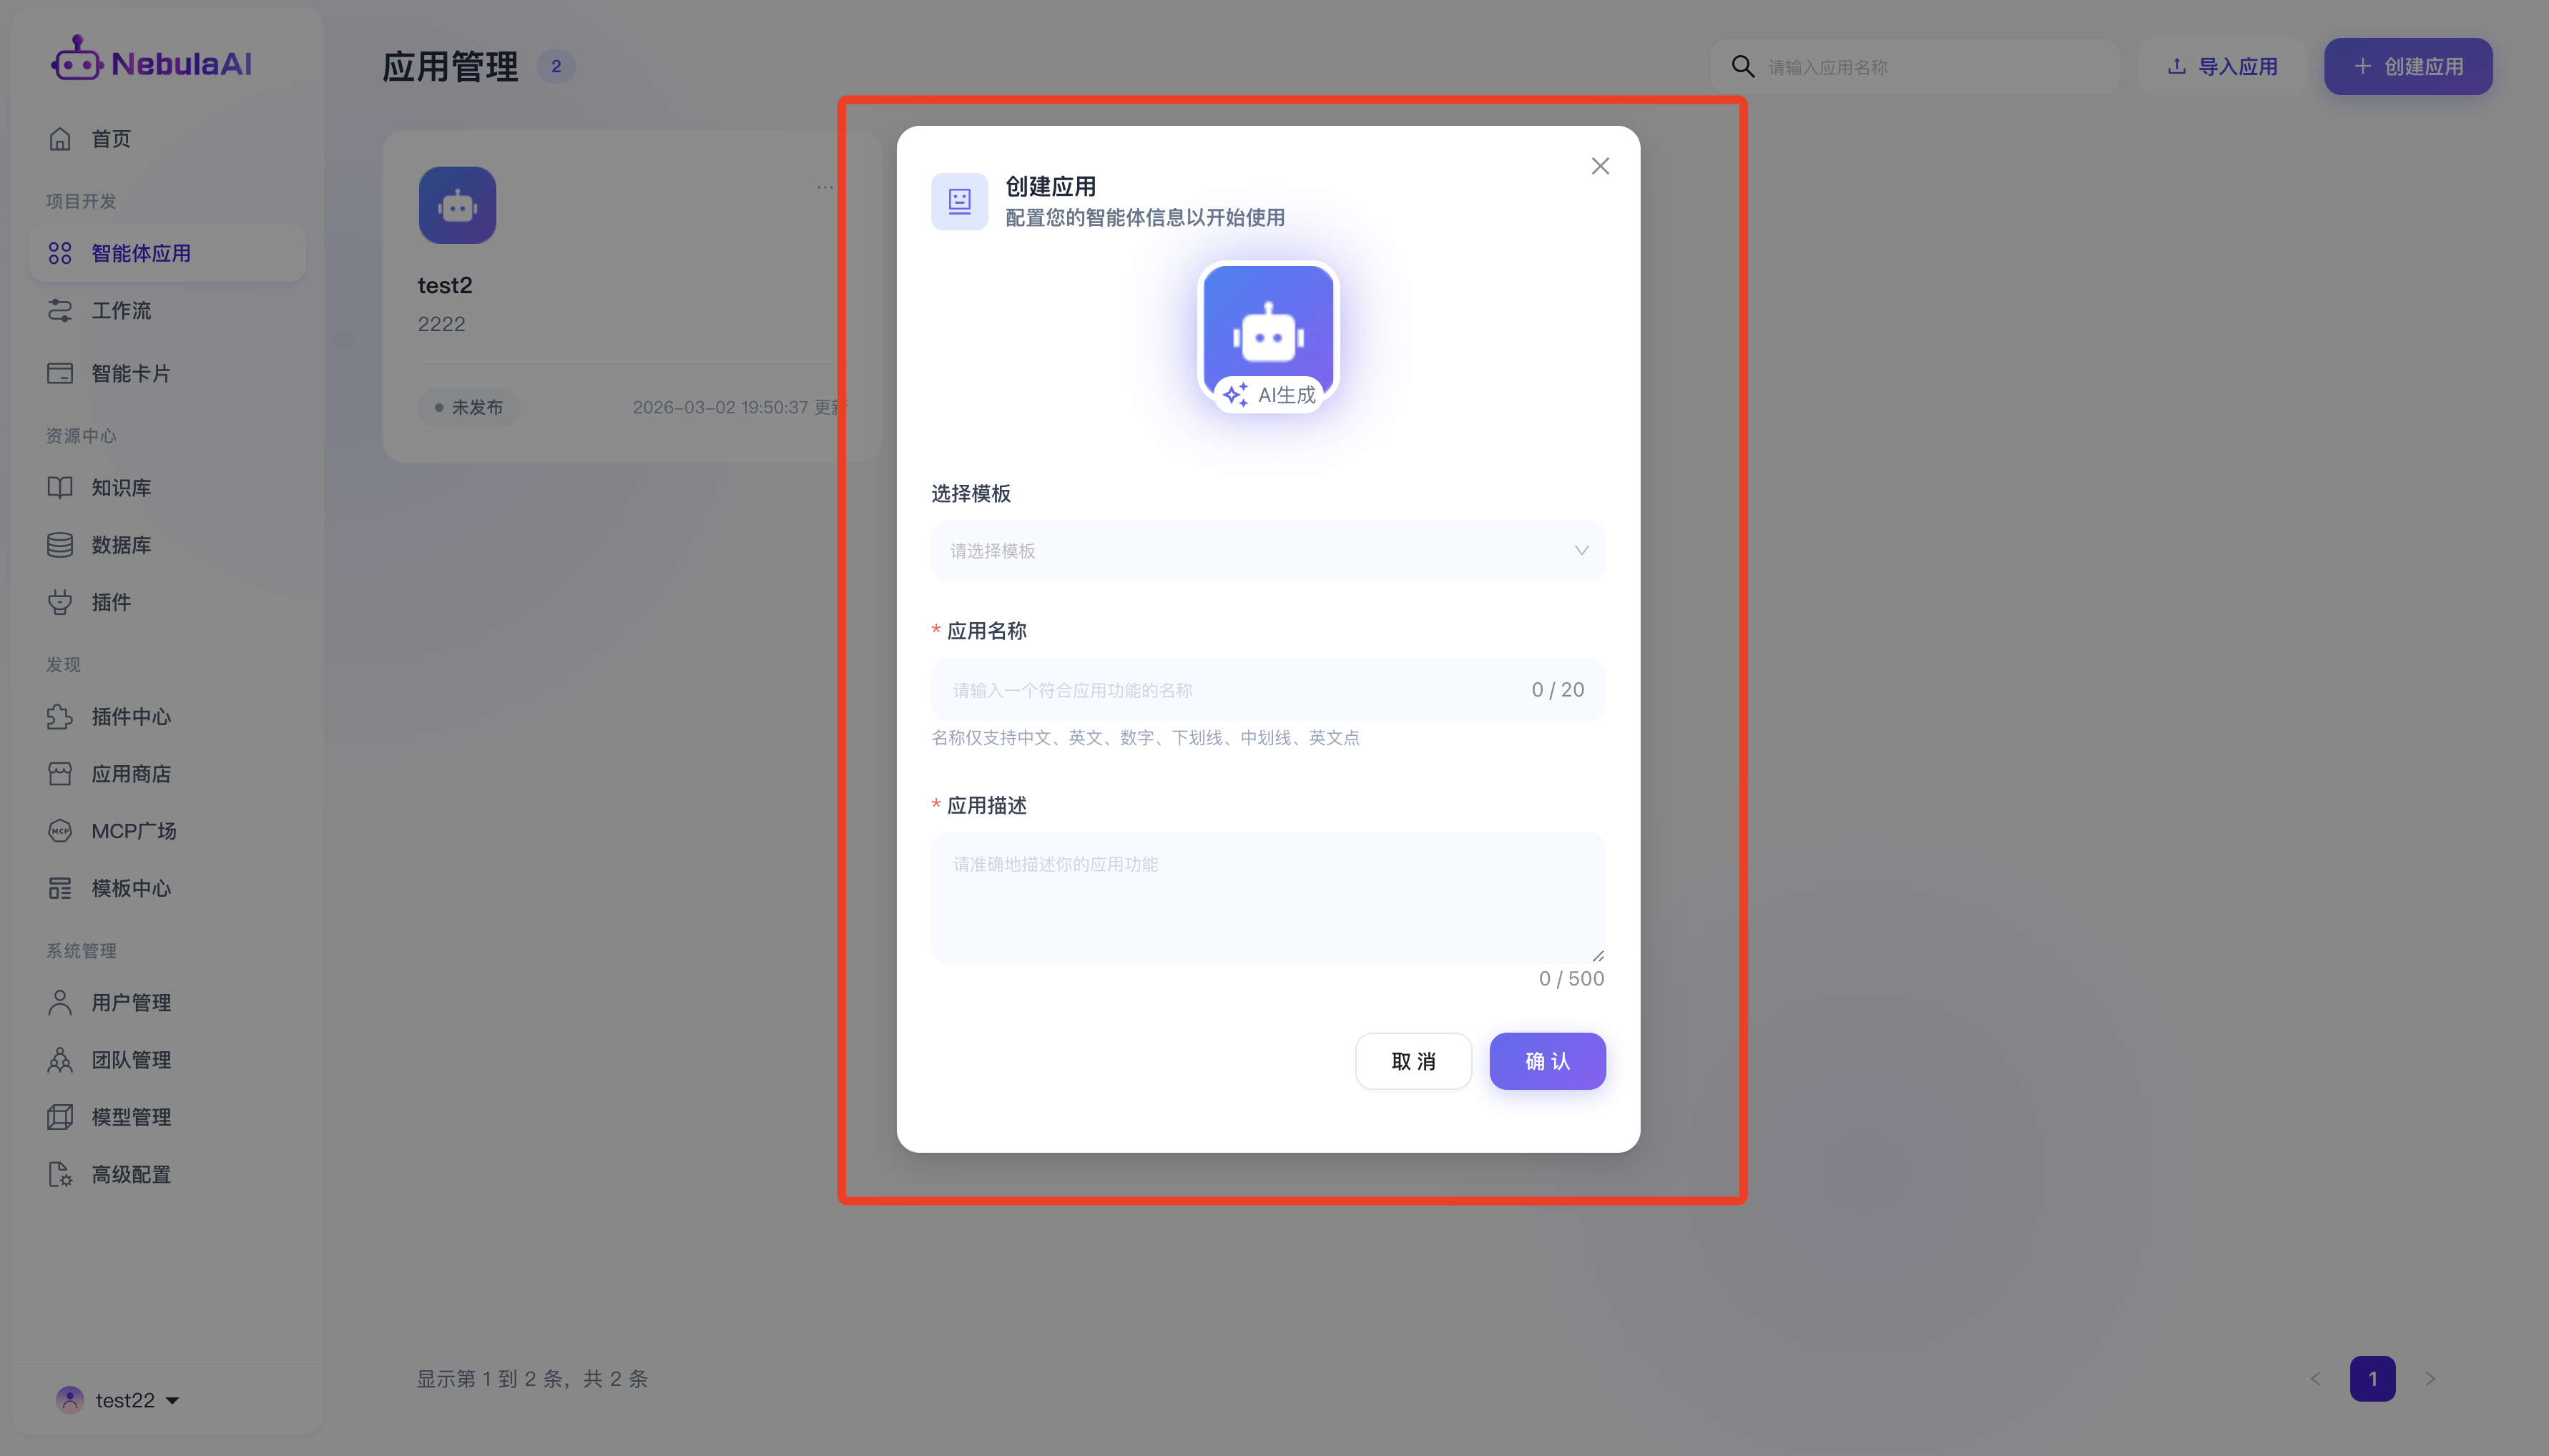The width and height of the screenshot is (2549, 1456).
Task: Expand the 请选择模板 template dropdown
Action: tap(1267, 551)
